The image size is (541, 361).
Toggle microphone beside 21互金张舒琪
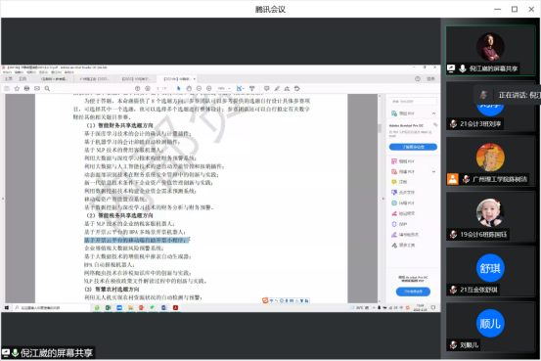(453, 290)
